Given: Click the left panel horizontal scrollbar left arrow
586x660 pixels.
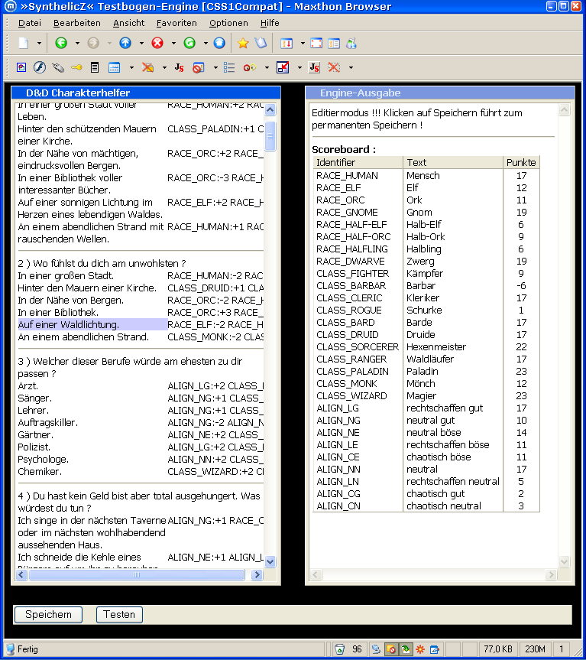Looking at the screenshot, I should tap(21, 574).
